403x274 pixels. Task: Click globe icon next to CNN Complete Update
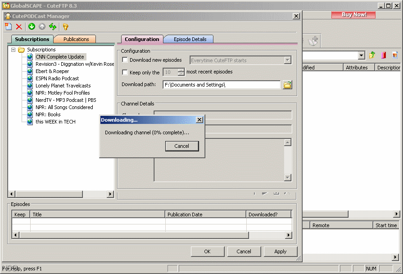pos(30,57)
